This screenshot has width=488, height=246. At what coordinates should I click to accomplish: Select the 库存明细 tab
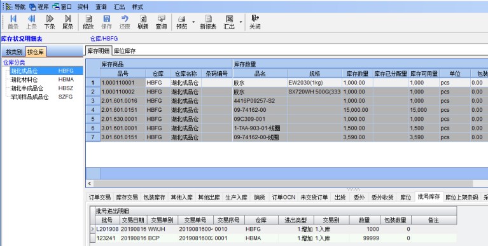98,51
